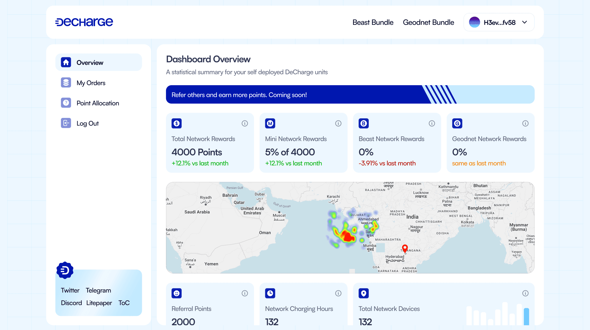Click the info icon on the Referral Points card
Screen dimensions: 590x330
click(x=245, y=293)
